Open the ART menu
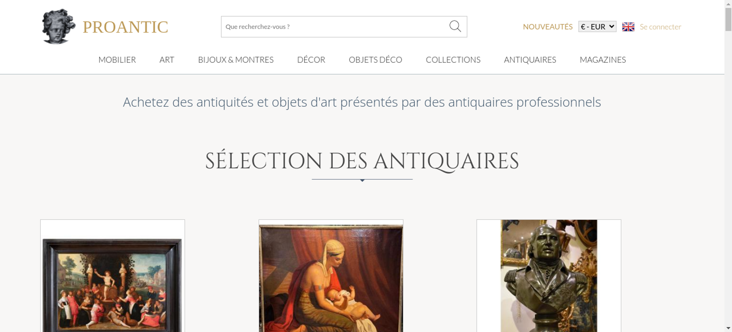This screenshot has height=332, width=732. 167,60
